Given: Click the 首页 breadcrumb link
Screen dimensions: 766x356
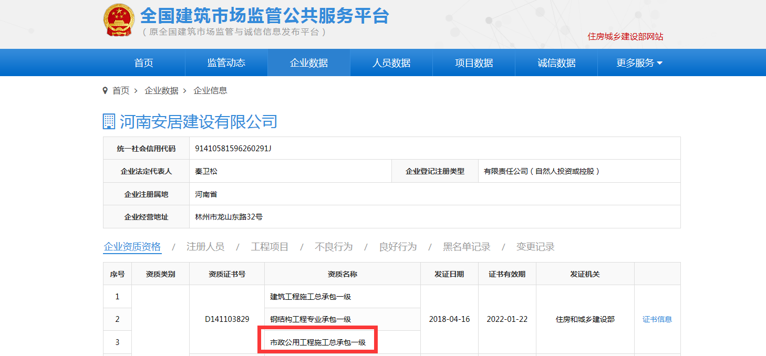Looking at the screenshot, I should pos(121,90).
